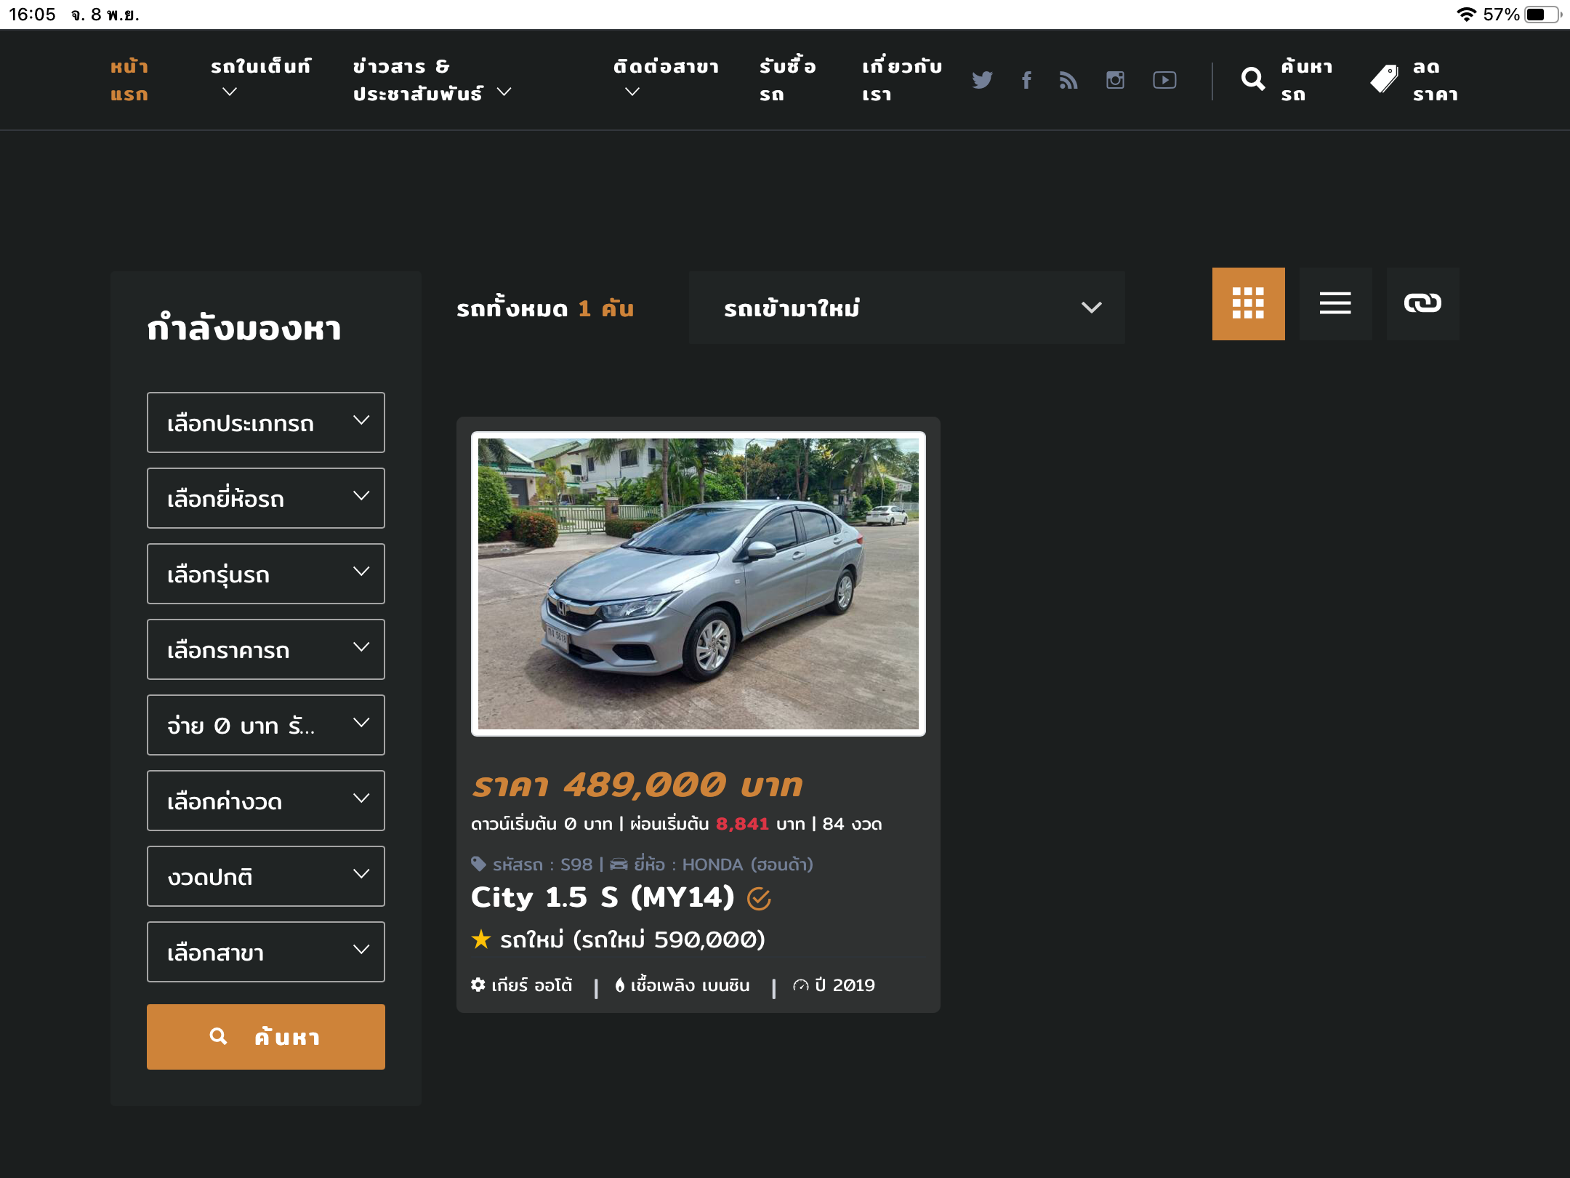The height and width of the screenshot is (1178, 1570).
Task: Open the เลือกยี่ห้อรถ brand dropdown
Action: point(265,498)
